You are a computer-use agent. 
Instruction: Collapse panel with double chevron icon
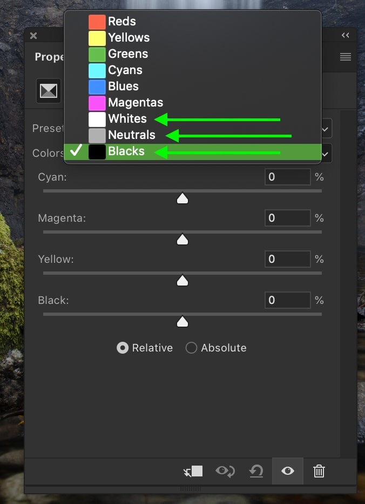point(346,35)
